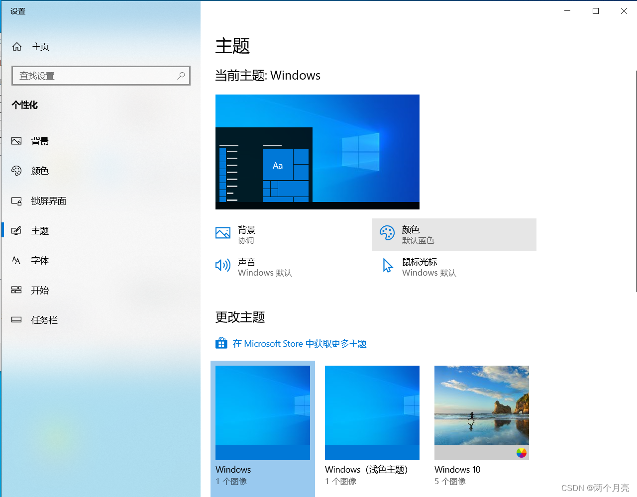This screenshot has width=637, height=497.
Task: Click the 当前主题: Windows heading
Action: (268, 76)
